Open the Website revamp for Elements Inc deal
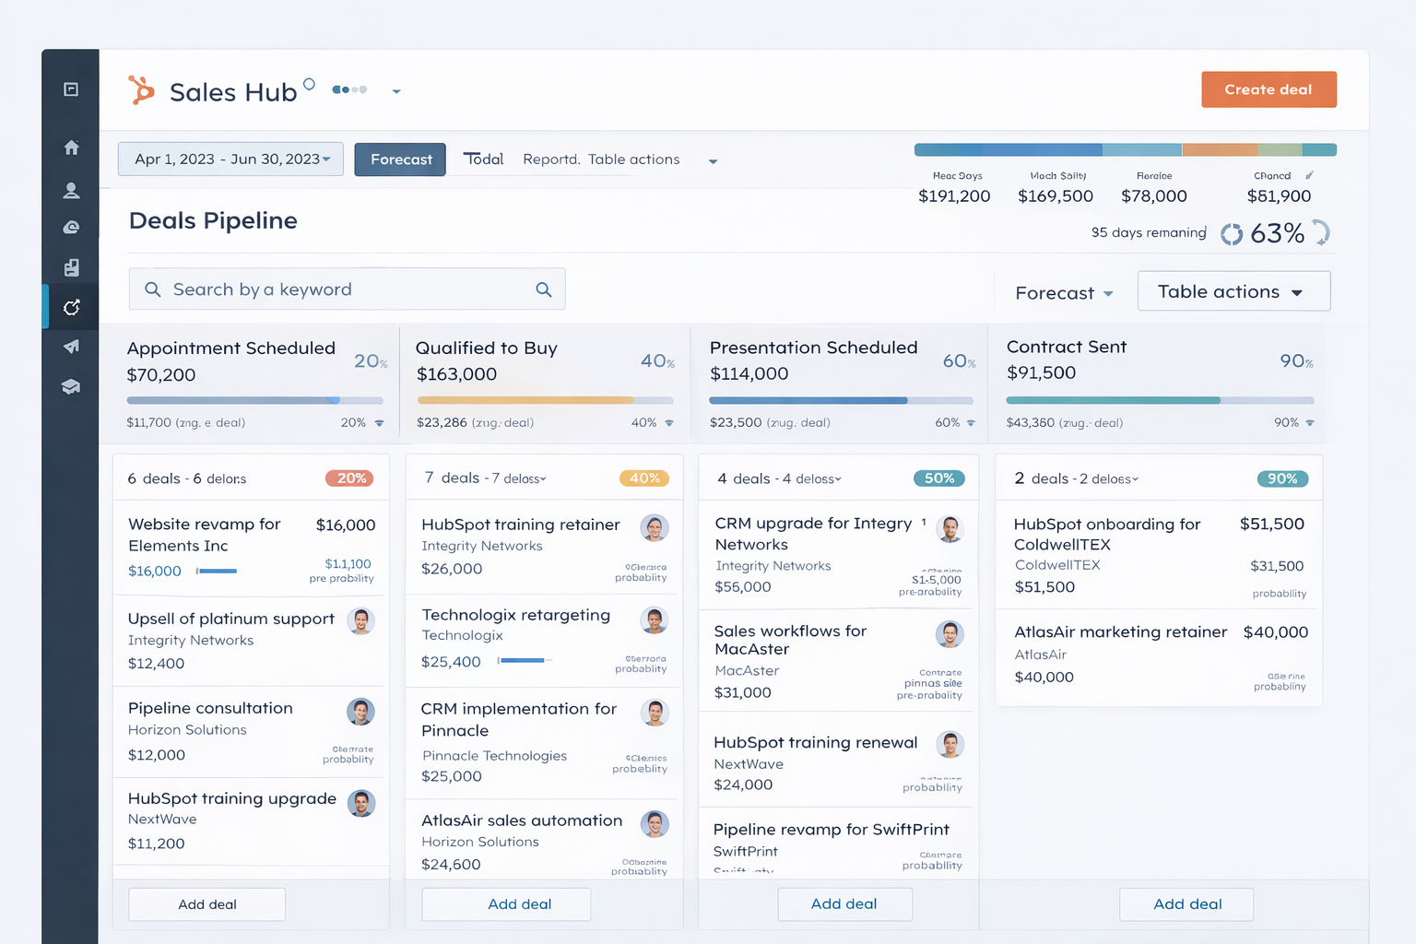The height and width of the screenshot is (944, 1416). coord(205,535)
